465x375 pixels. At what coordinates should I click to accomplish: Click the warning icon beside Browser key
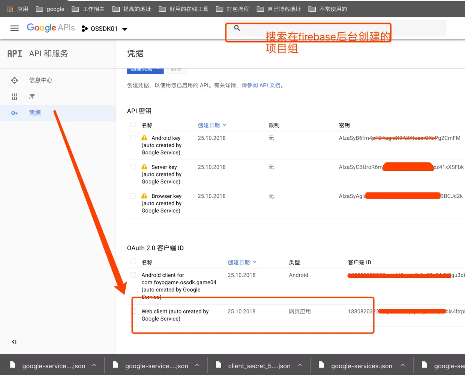pyautogui.click(x=144, y=196)
